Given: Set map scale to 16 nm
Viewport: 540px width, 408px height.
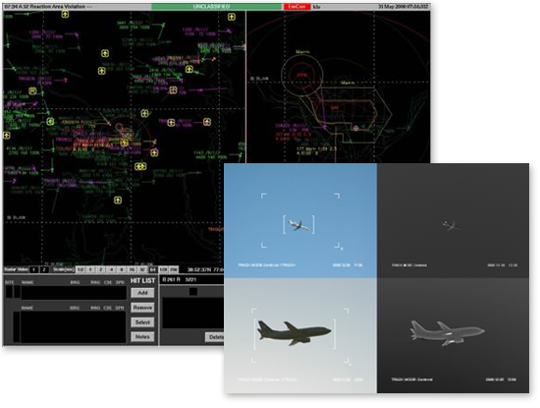Looking at the screenshot, I should 132,269.
